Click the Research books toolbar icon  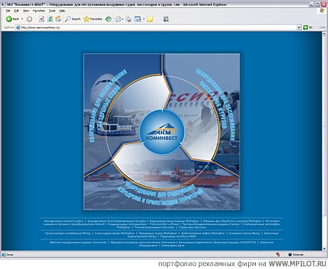pos(166,19)
